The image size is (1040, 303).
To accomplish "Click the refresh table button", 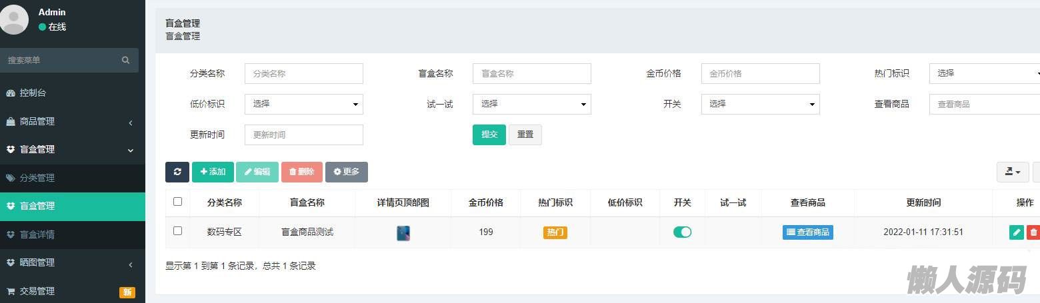I will [x=177, y=172].
